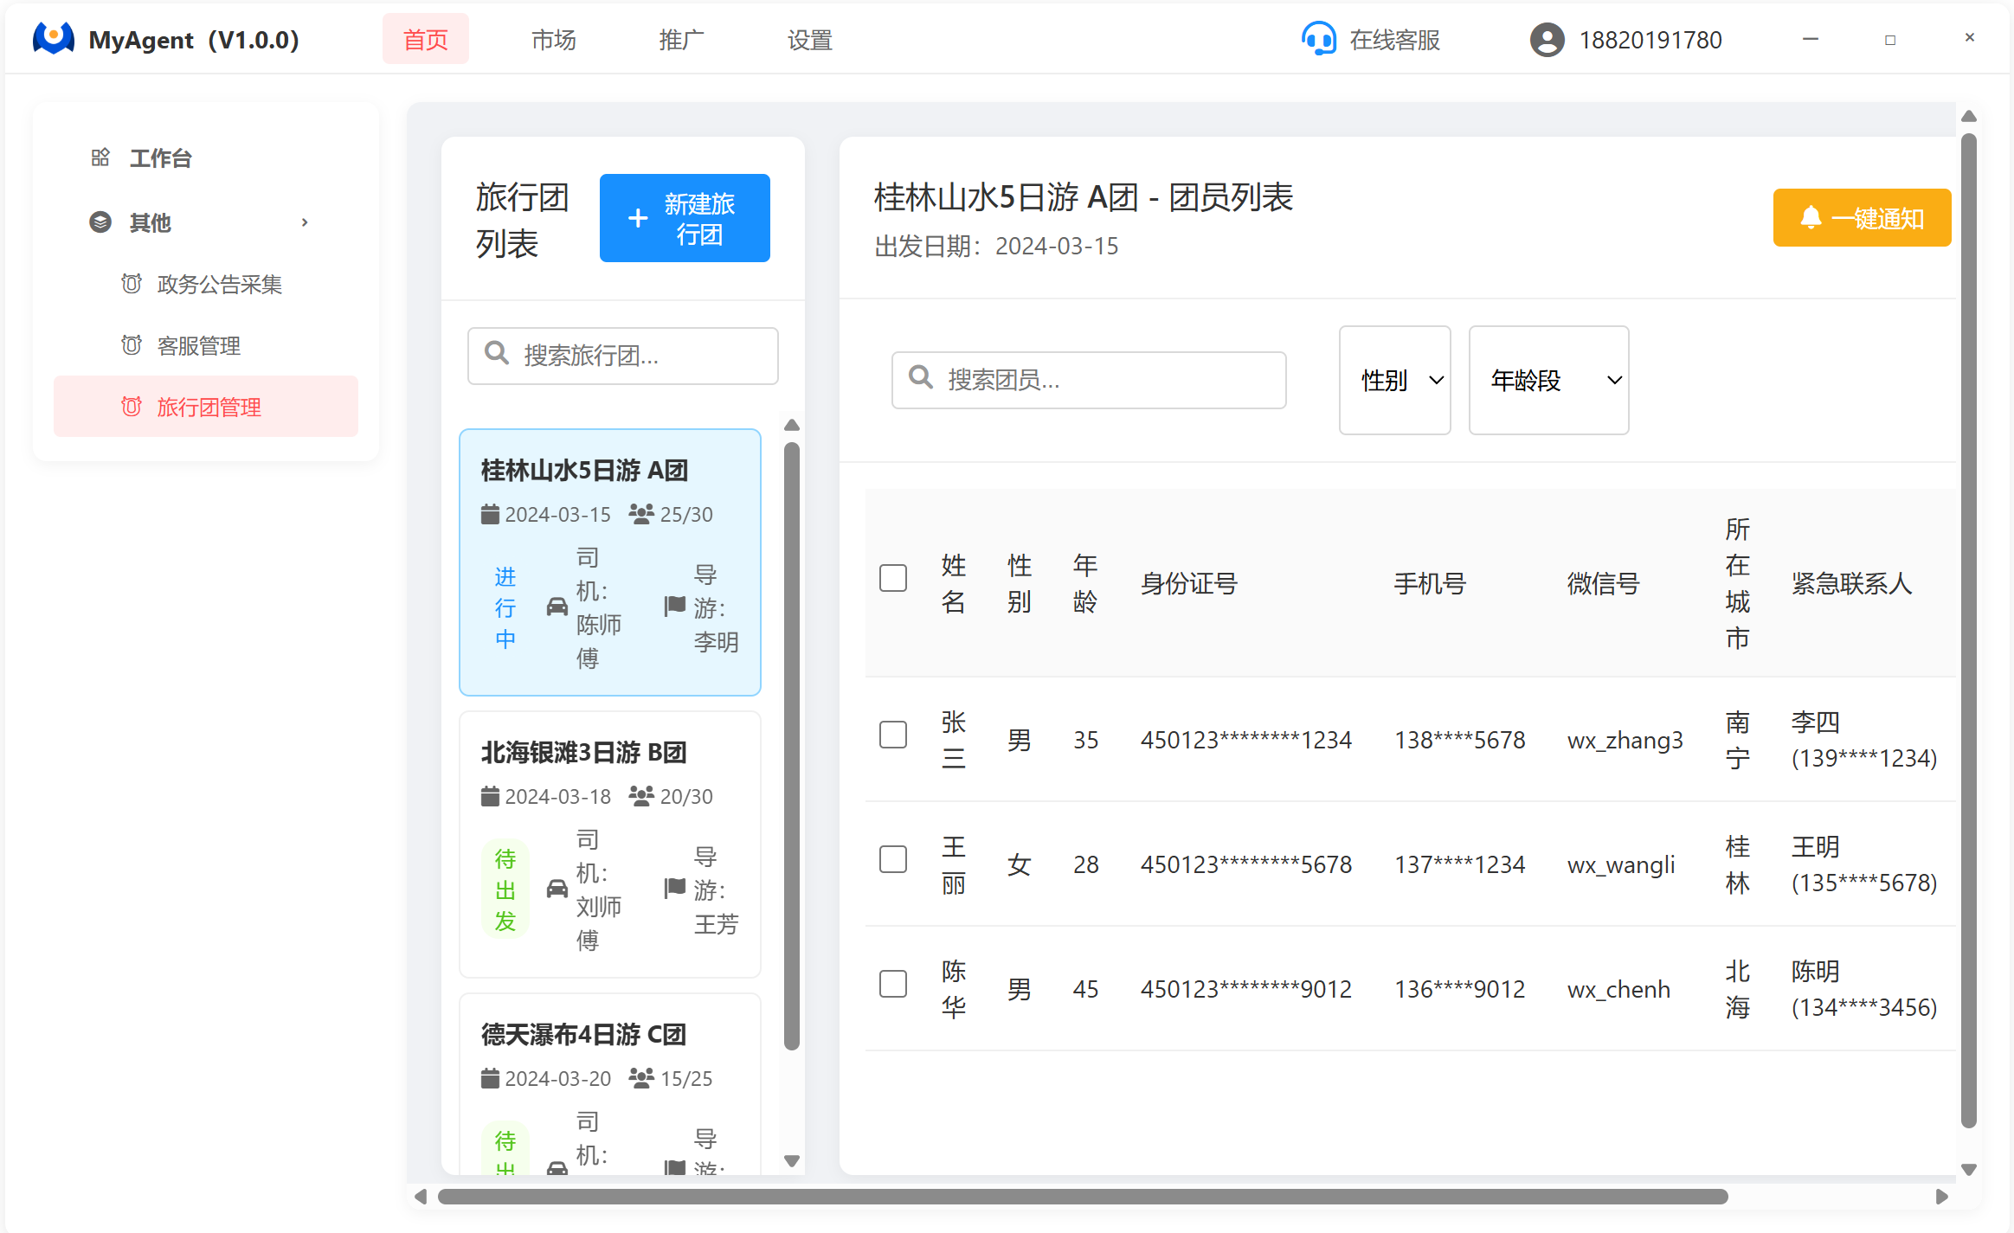This screenshot has height=1233, width=2014.
Task: Click the horizontal scrollbar at bottom
Action: (1082, 1197)
